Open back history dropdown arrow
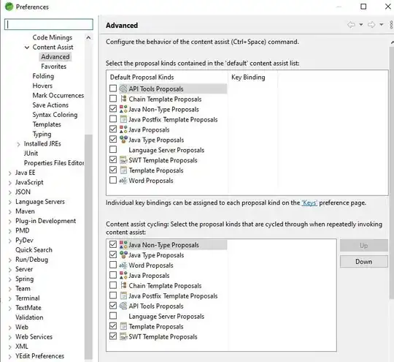394x362 pixels. 361,25
